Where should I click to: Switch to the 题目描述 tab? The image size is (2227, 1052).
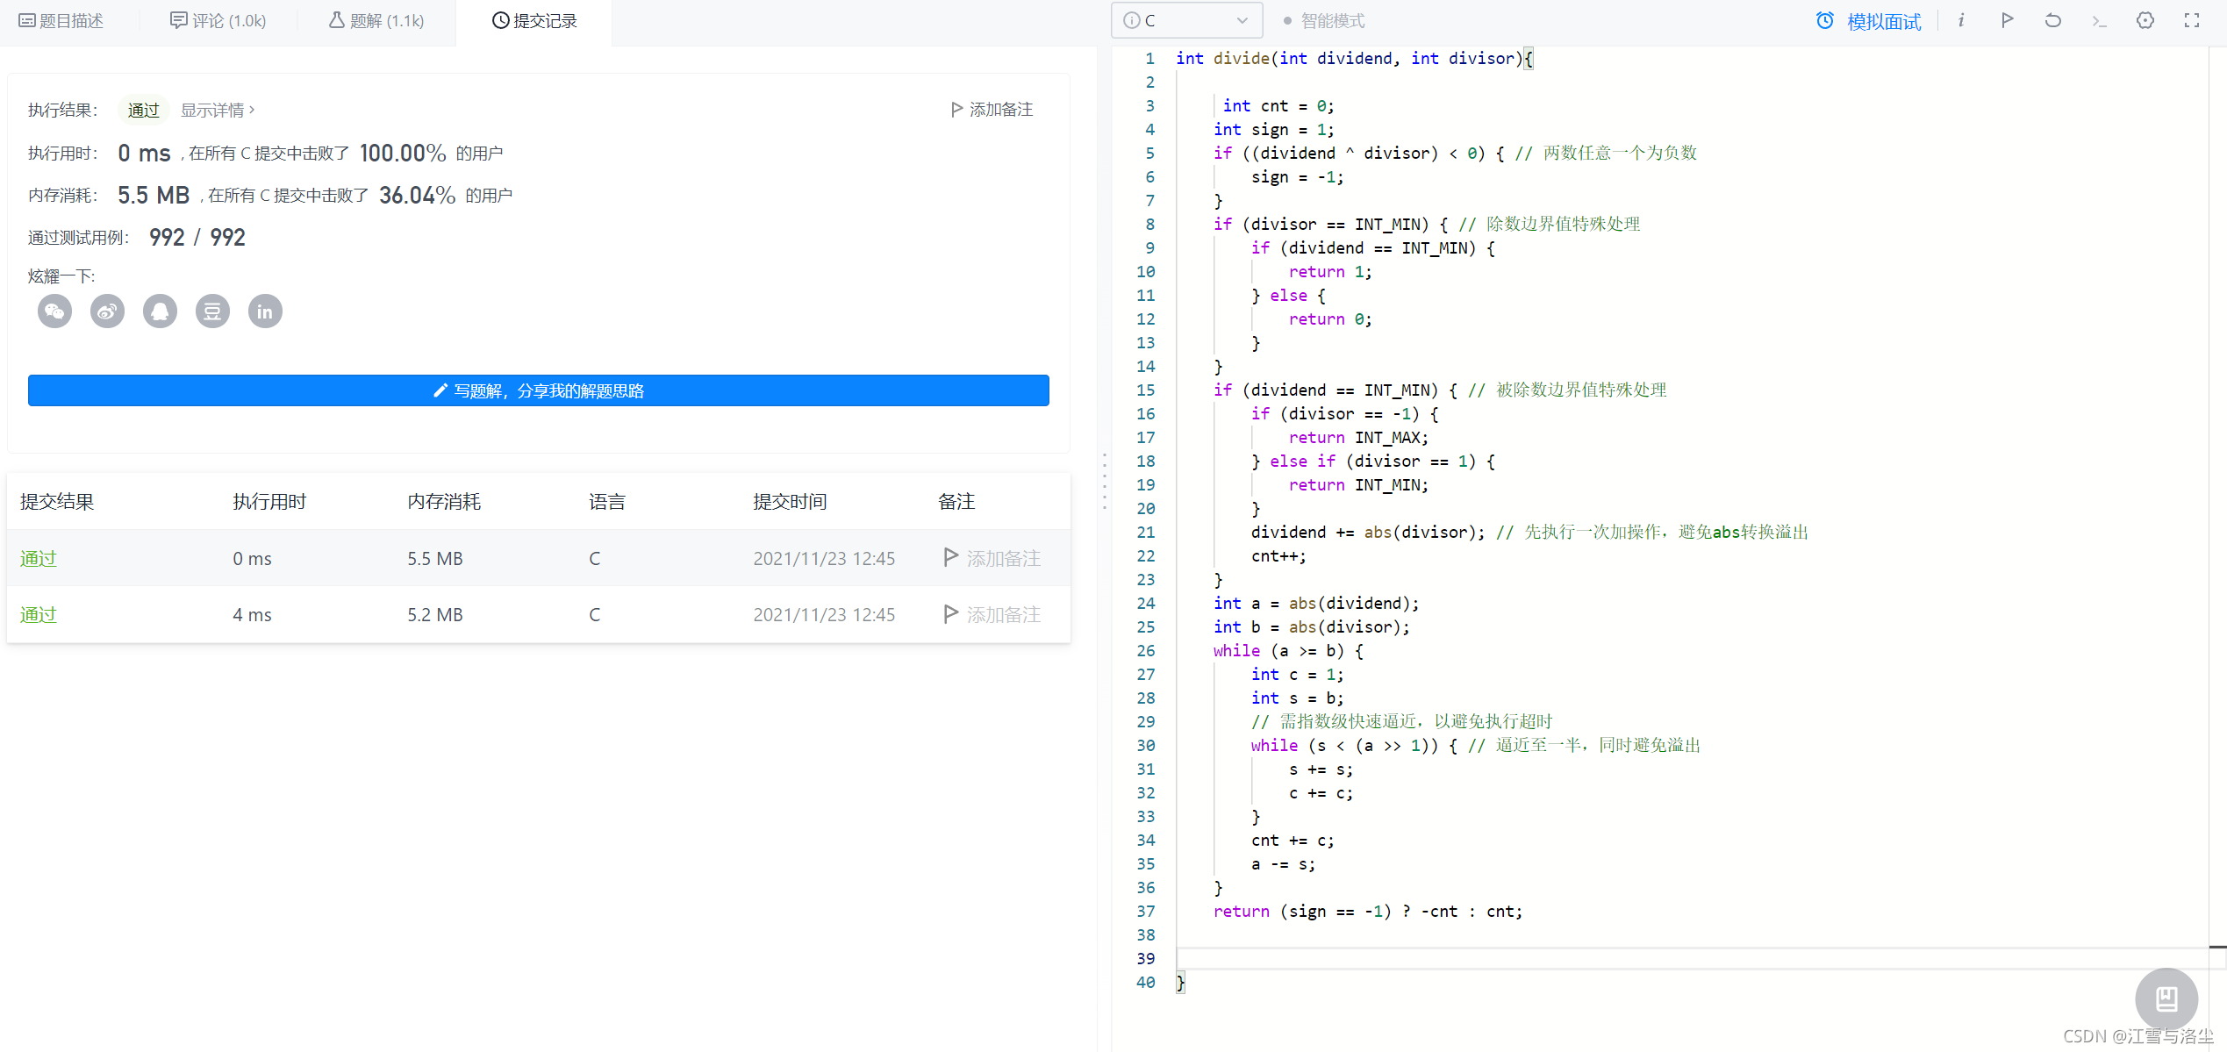pos(61,20)
